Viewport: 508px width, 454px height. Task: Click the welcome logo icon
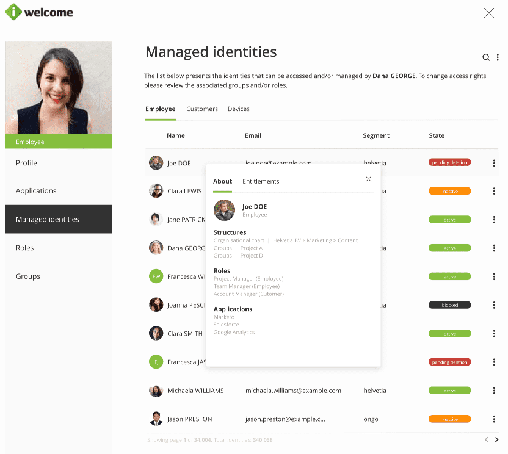13,12
